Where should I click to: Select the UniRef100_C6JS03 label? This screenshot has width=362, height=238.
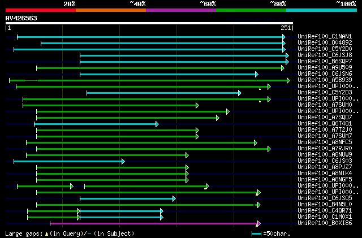[x=325, y=161]
